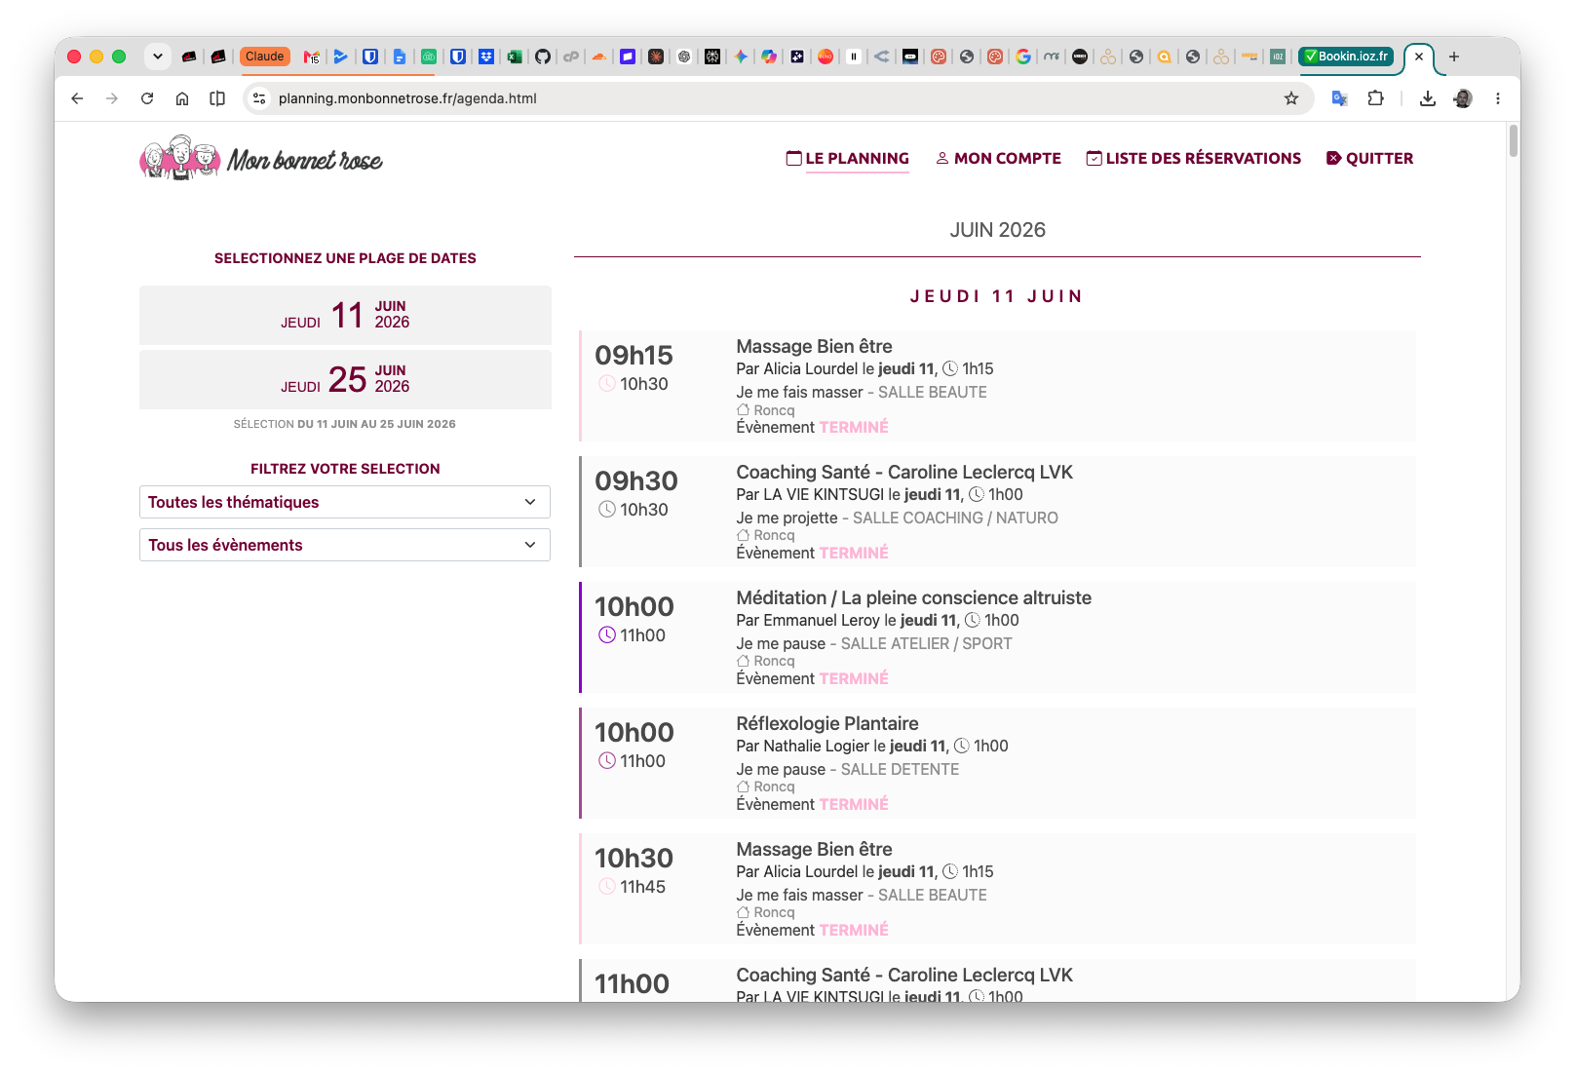Click the Mon bonnet rose logo
Screen dimensions: 1575x1074
[261, 158]
